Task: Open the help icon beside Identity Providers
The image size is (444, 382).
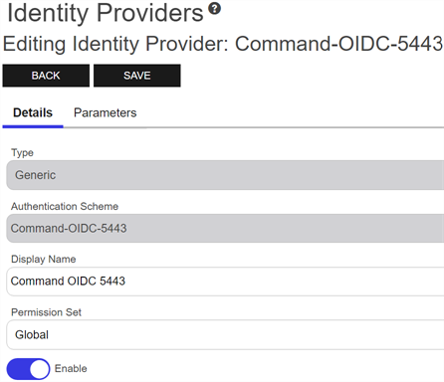Action: tap(214, 8)
